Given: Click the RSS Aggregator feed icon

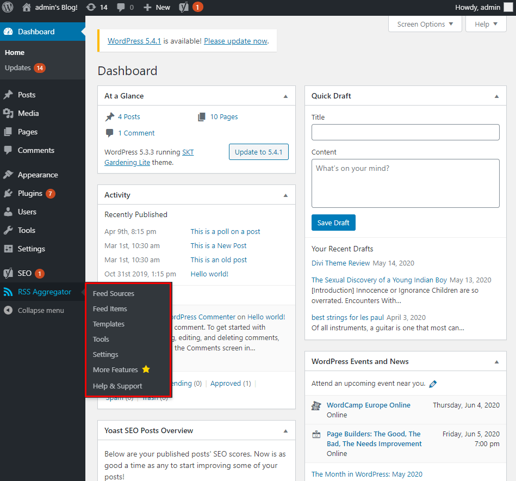Looking at the screenshot, I should click(8, 292).
